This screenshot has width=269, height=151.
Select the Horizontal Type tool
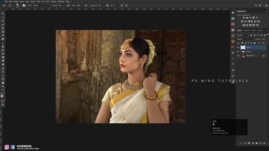point(3,72)
